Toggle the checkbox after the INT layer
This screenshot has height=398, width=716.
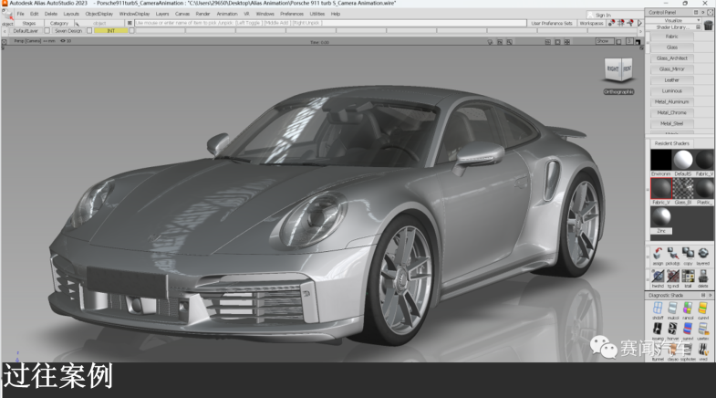tap(132, 30)
